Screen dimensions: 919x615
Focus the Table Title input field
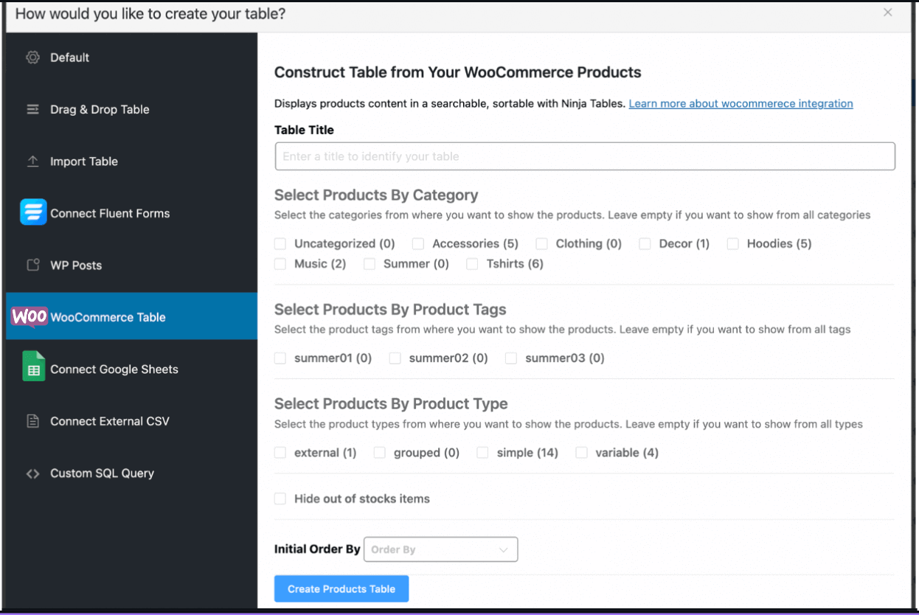585,156
